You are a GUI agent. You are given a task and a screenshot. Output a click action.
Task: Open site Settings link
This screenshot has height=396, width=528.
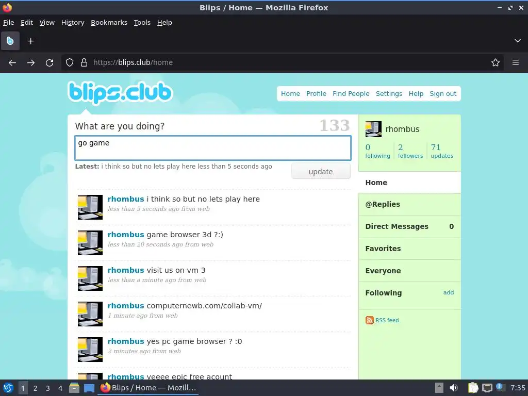tap(389, 94)
